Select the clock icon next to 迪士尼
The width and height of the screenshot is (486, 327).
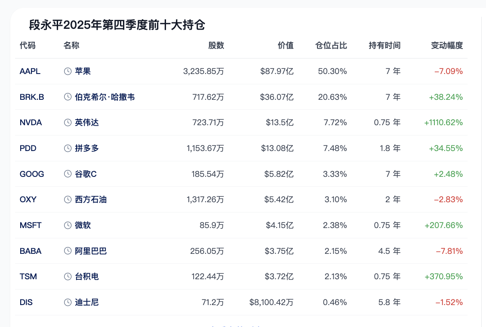(68, 302)
